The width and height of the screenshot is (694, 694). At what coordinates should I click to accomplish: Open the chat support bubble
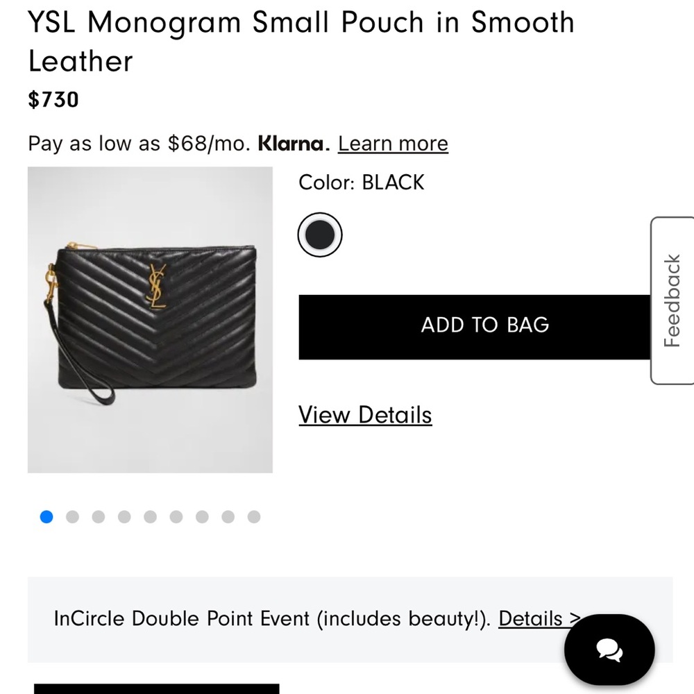609,650
